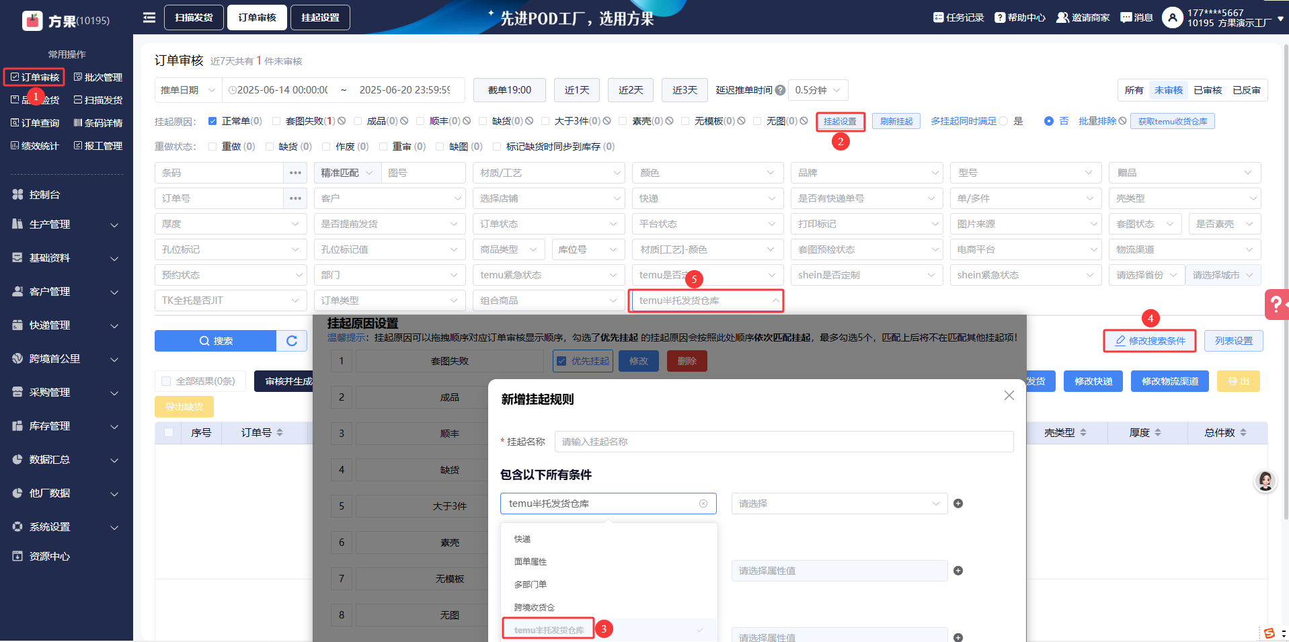Expand 系统设置 in the sidebar
This screenshot has height=642, width=1289.
click(67, 526)
